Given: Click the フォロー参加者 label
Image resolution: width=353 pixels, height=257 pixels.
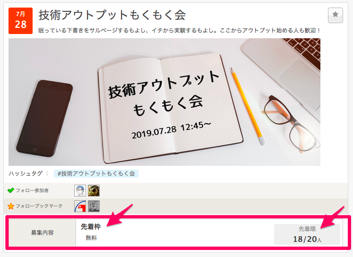Looking at the screenshot, I should [x=32, y=190].
